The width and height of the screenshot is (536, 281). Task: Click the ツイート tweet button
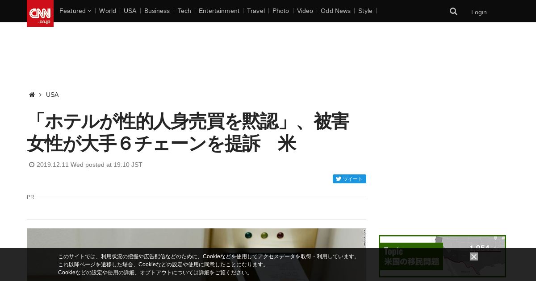pos(349,179)
